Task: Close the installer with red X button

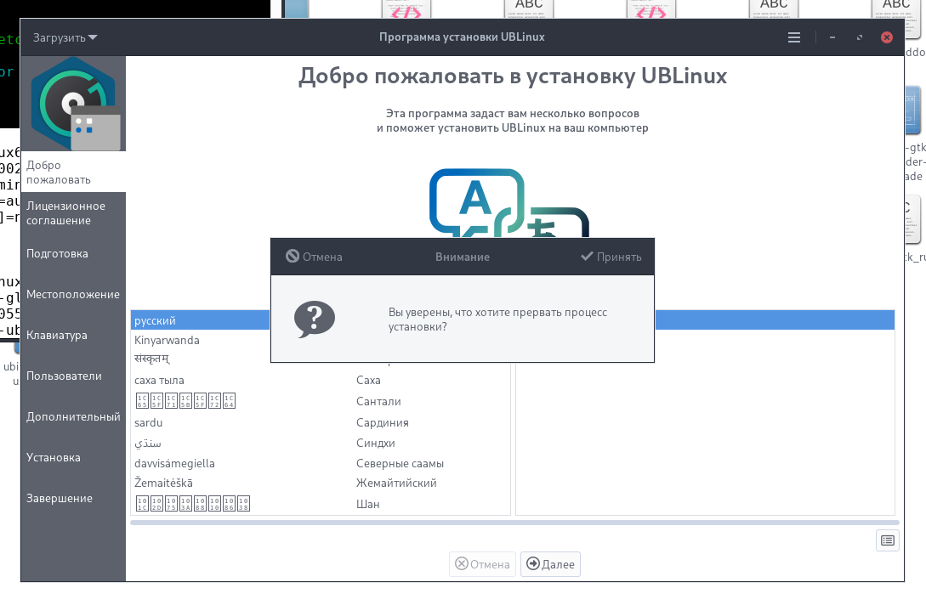Action: coord(886,37)
